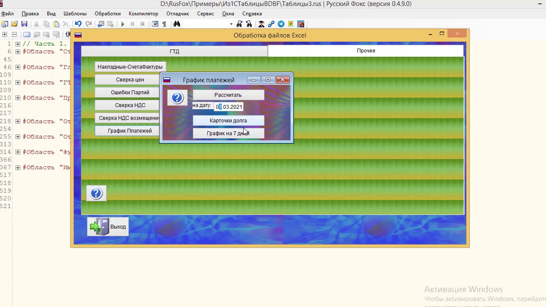546x307 pixels.
Task: Run the program with the green play icon
Action: coord(123,24)
